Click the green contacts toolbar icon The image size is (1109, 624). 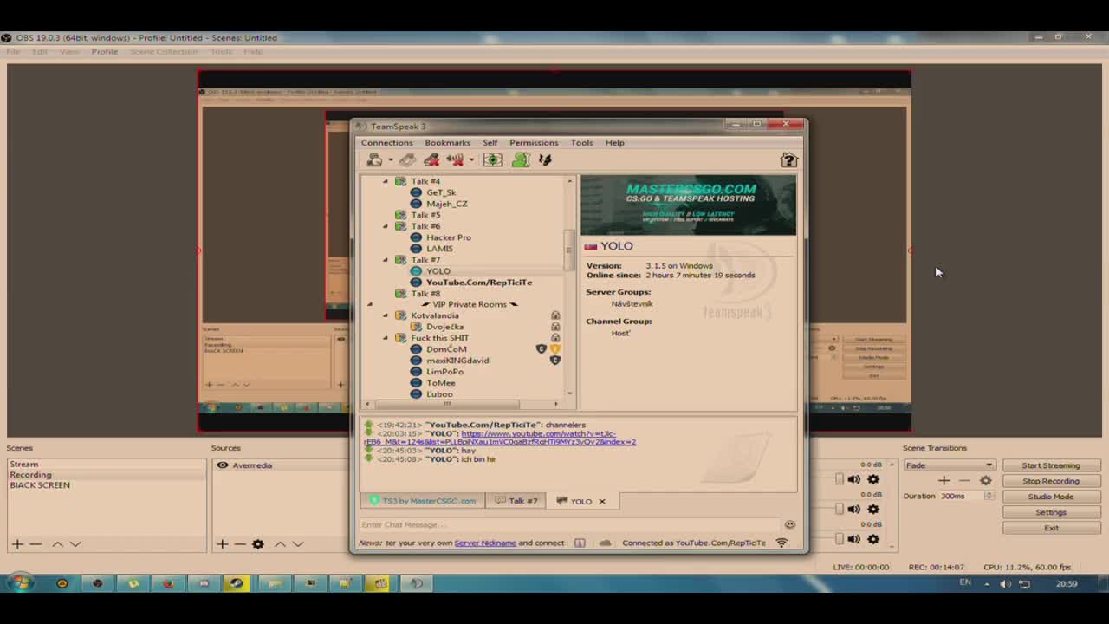click(x=521, y=159)
